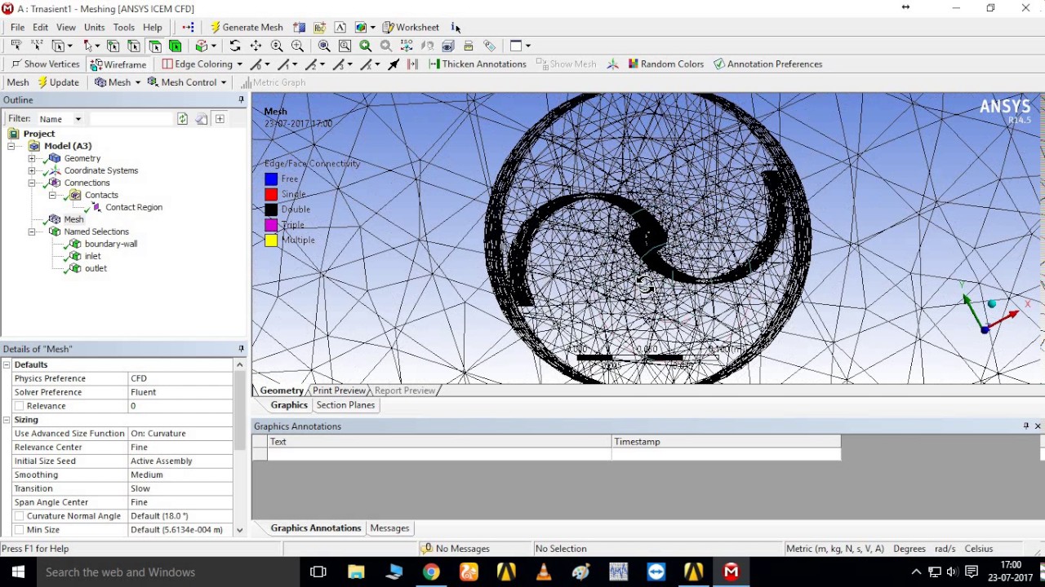This screenshot has width=1045, height=587.
Task: Check the Min Size checkbox
Action: click(19, 530)
